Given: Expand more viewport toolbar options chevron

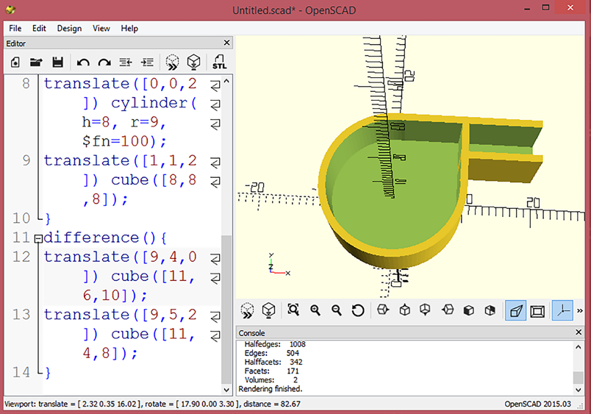Looking at the screenshot, I should pos(580,311).
